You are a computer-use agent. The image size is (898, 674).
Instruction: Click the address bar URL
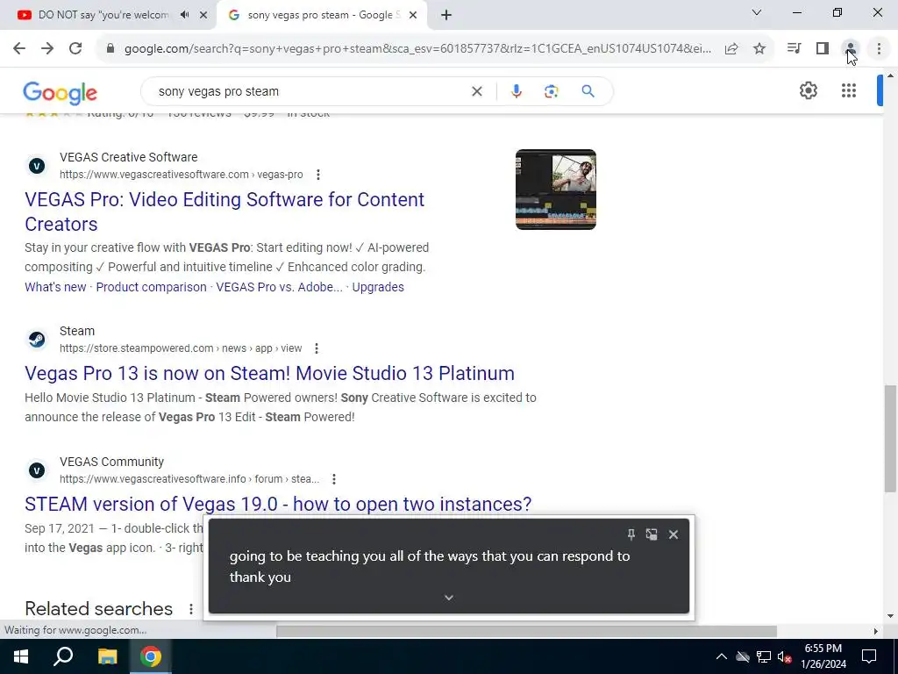[x=417, y=49]
